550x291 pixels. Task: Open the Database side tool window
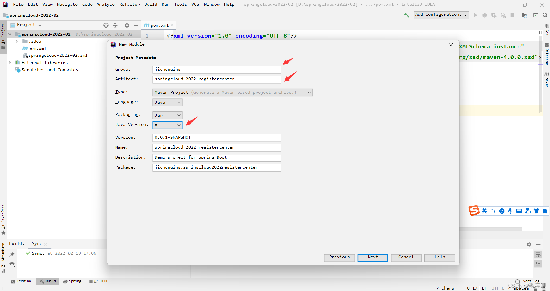coord(547,54)
